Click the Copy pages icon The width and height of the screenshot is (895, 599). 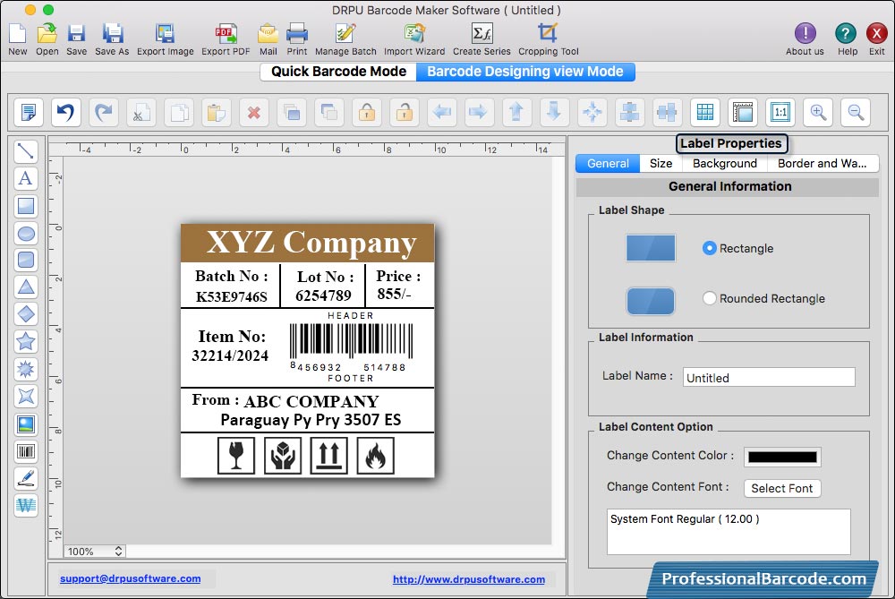pyautogui.click(x=179, y=112)
